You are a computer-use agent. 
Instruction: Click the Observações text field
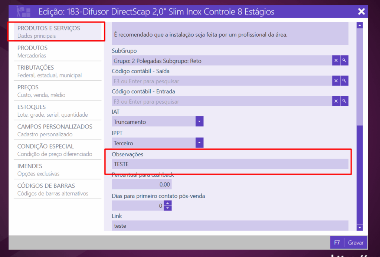230,164
